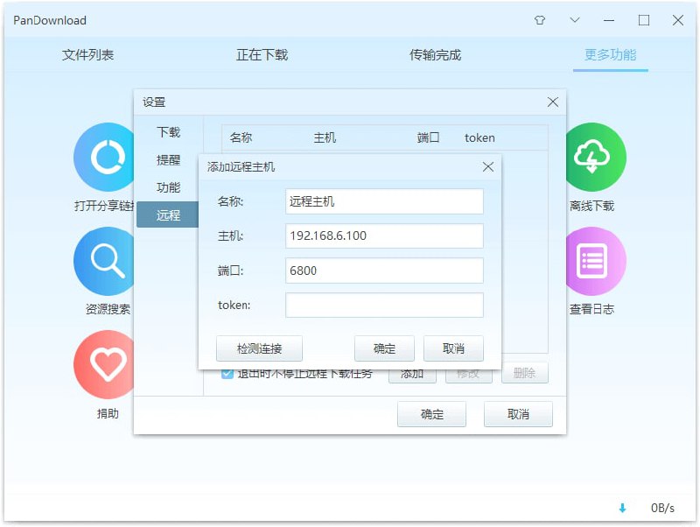Click 取消 in settings dialog footer

(x=518, y=414)
